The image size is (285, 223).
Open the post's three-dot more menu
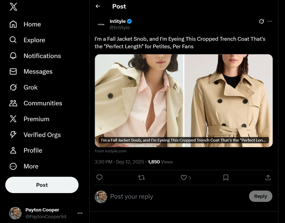click(x=270, y=21)
